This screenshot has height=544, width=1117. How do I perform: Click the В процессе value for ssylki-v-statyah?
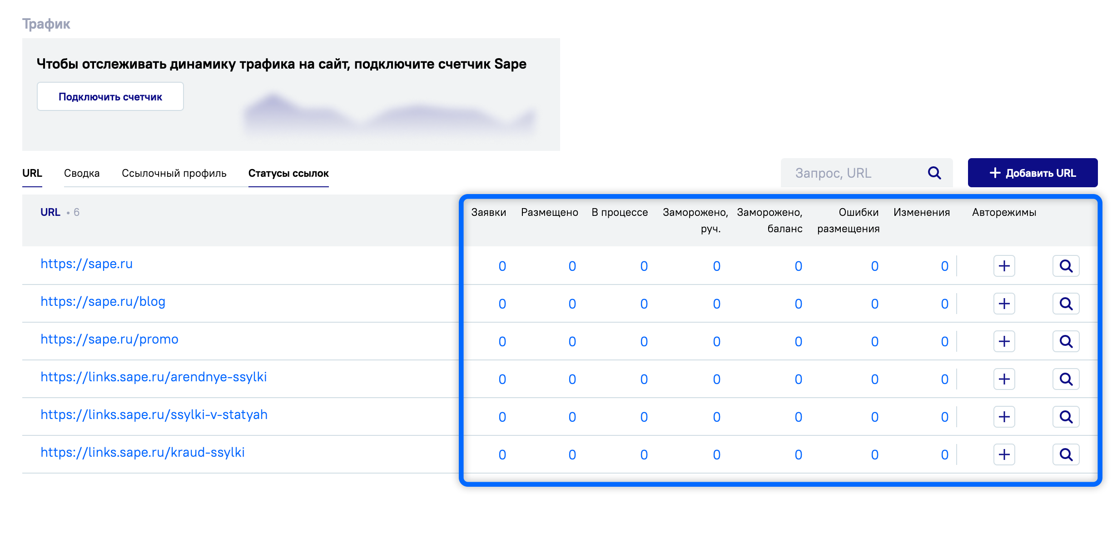644,417
